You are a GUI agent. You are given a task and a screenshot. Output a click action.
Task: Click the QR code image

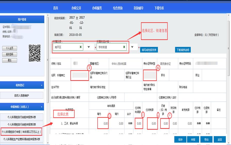[34, 53]
